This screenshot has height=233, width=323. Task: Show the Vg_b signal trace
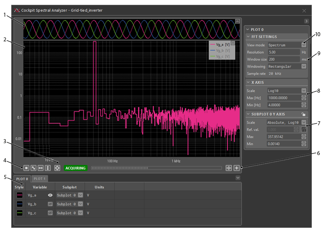click(x=51, y=204)
